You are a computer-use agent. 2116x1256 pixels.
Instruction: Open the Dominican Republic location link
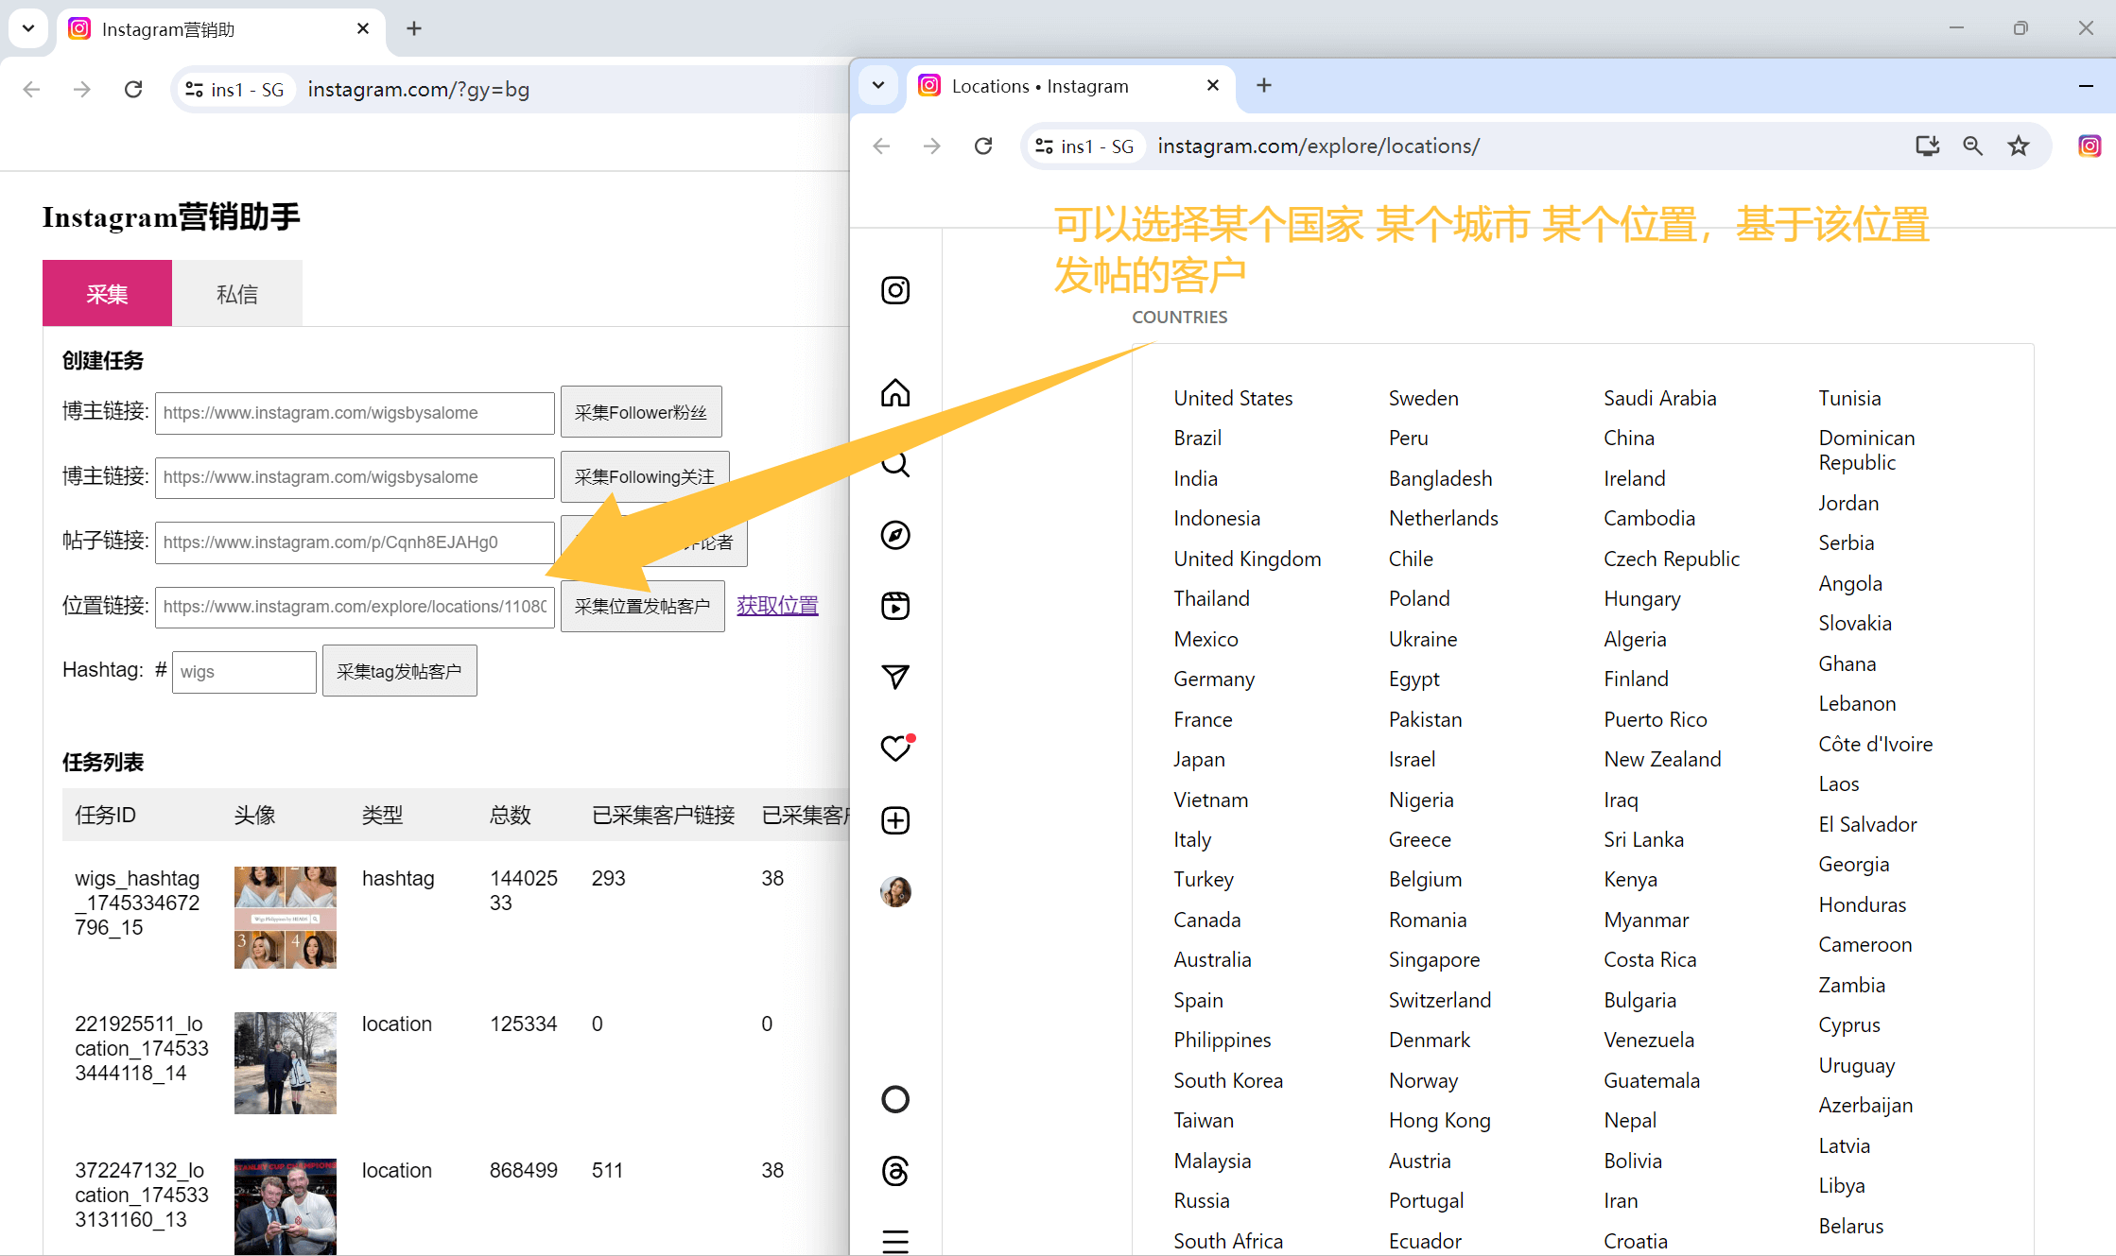tap(1866, 450)
